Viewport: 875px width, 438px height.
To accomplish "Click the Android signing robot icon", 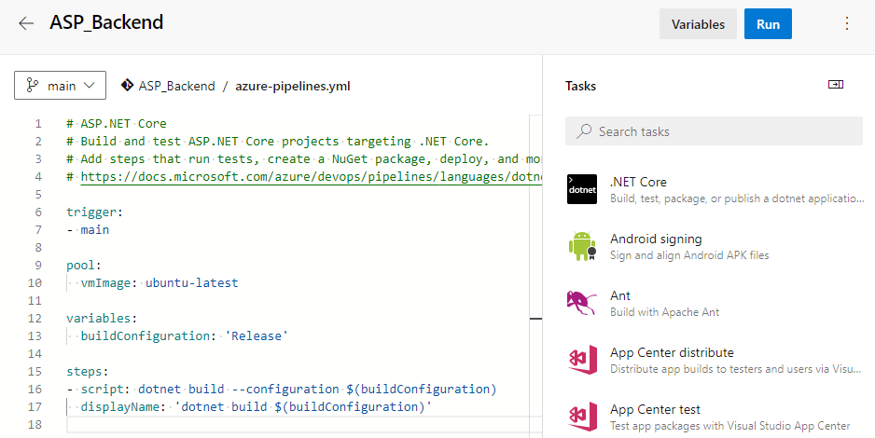I will click(x=582, y=246).
